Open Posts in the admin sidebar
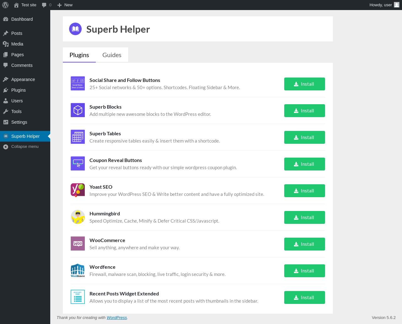Viewport: 402px width, 324px height. tap(25, 33)
